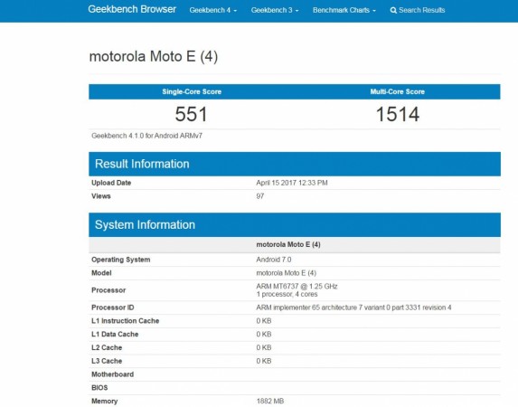Click the BIOS label
The image size is (518, 407).
(x=99, y=388)
